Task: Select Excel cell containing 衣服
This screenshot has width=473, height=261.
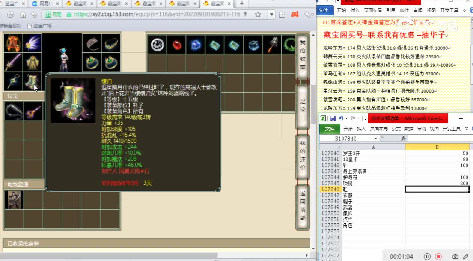Action: click(374, 195)
